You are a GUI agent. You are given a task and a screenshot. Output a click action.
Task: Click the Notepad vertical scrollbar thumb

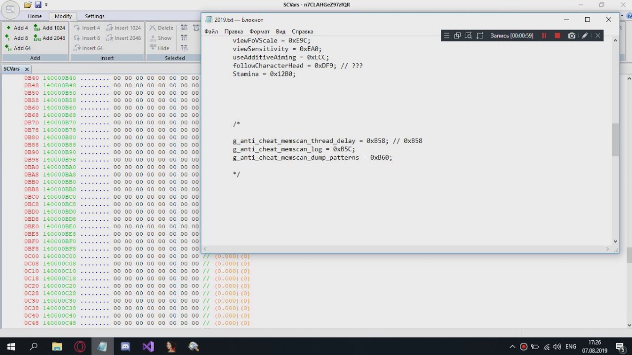pyautogui.click(x=615, y=140)
